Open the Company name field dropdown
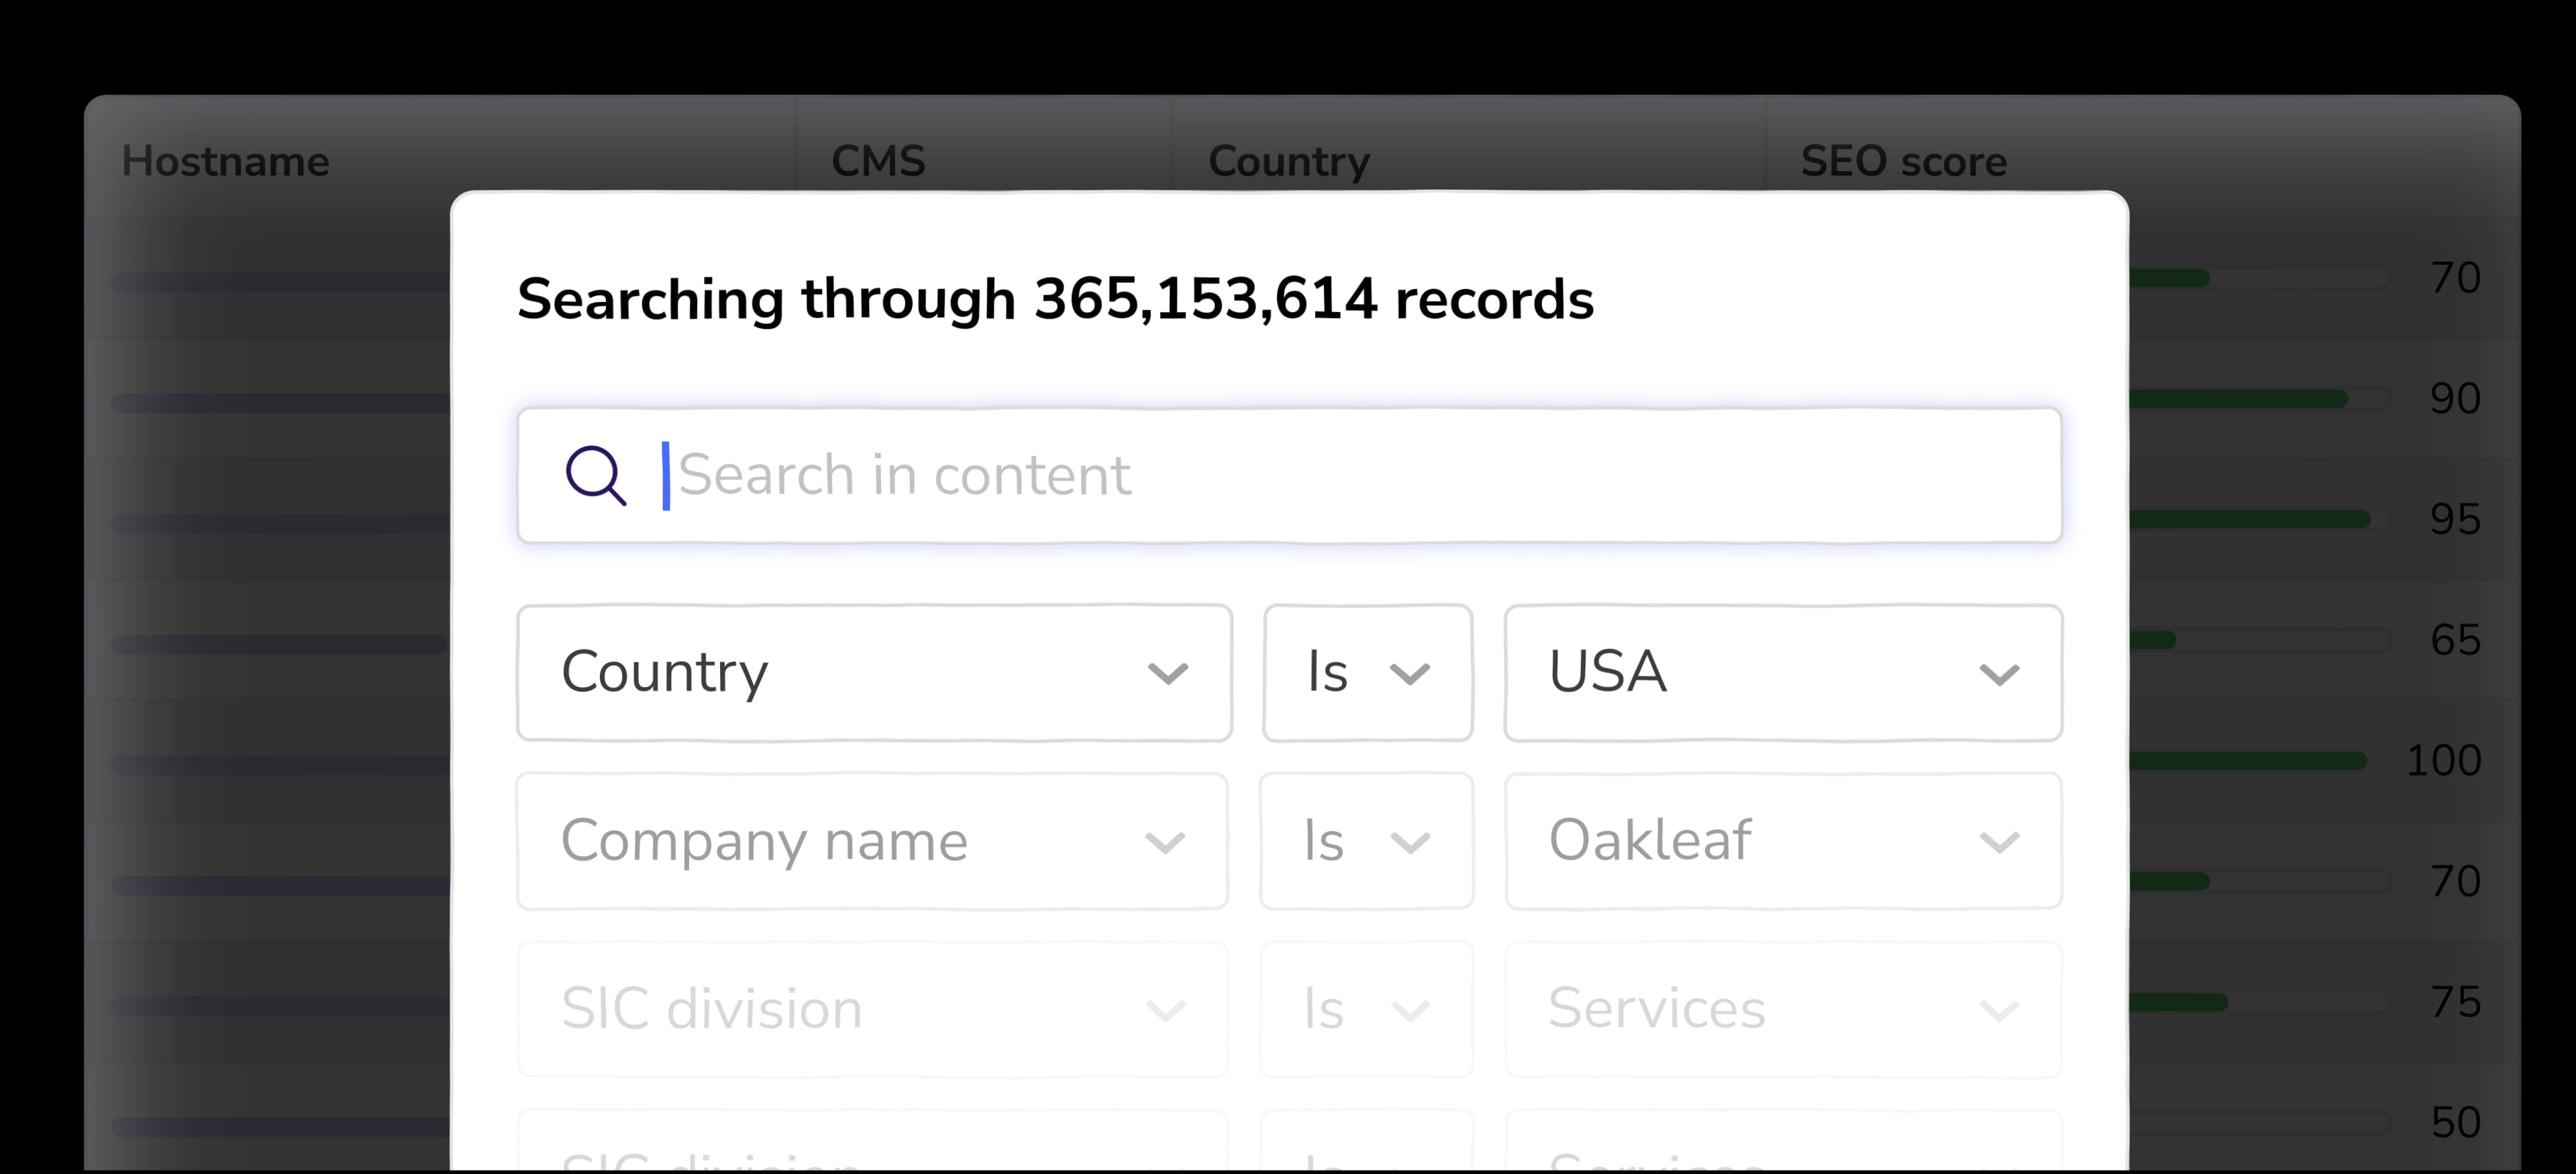Image resolution: width=2576 pixels, height=1174 pixels. click(x=872, y=841)
